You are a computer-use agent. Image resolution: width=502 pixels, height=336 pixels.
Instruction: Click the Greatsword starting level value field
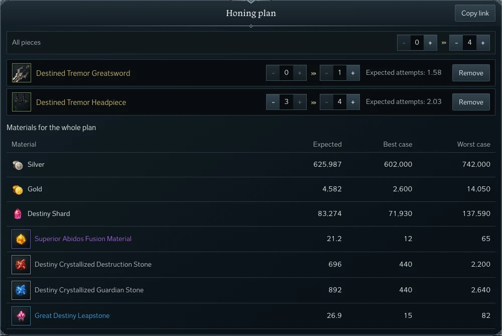point(286,73)
